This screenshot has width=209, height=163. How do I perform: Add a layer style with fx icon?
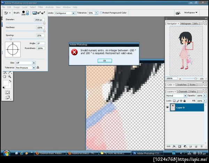[x=174, y=146]
